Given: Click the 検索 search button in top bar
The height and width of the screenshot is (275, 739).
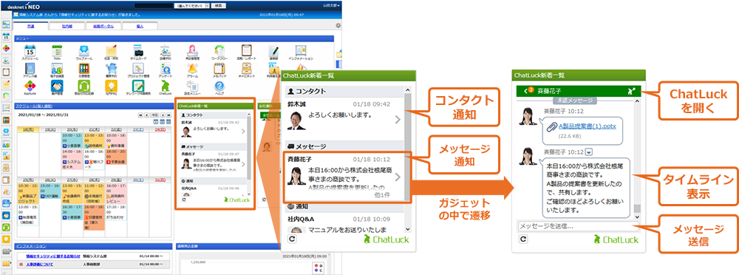Looking at the screenshot, I should tap(218, 5).
